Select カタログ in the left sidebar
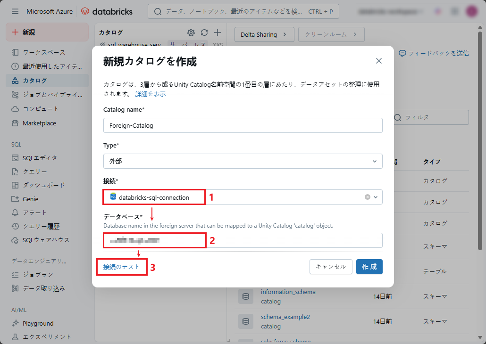The width and height of the screenshot is (486, 344). pyautogui.click(x=35, y=81)
